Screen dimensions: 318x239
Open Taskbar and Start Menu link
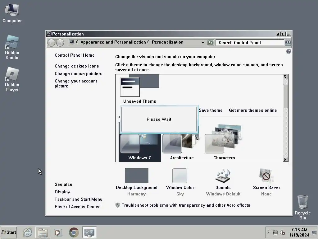[x=79, y=199]
